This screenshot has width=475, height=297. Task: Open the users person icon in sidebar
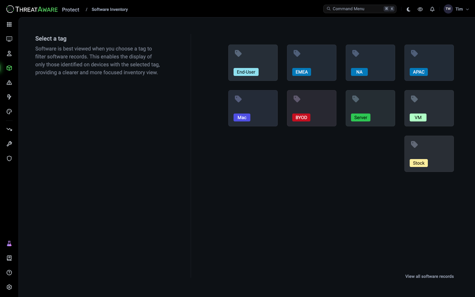9,53
